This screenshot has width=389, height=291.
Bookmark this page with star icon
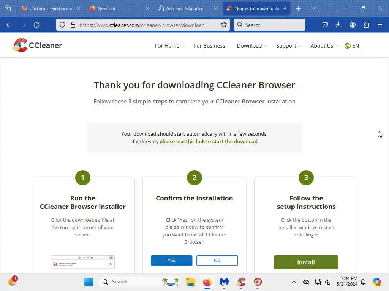click(224, 25)
